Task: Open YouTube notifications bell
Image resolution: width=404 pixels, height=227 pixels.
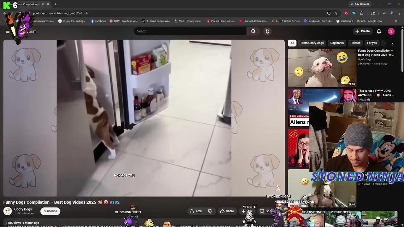Action: [x=379, y=31]
